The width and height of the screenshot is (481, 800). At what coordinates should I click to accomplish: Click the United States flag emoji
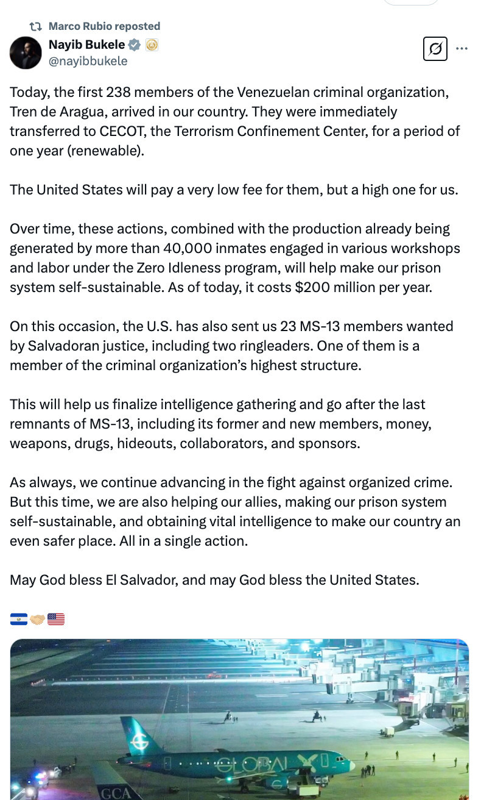(x=56, y=620)
